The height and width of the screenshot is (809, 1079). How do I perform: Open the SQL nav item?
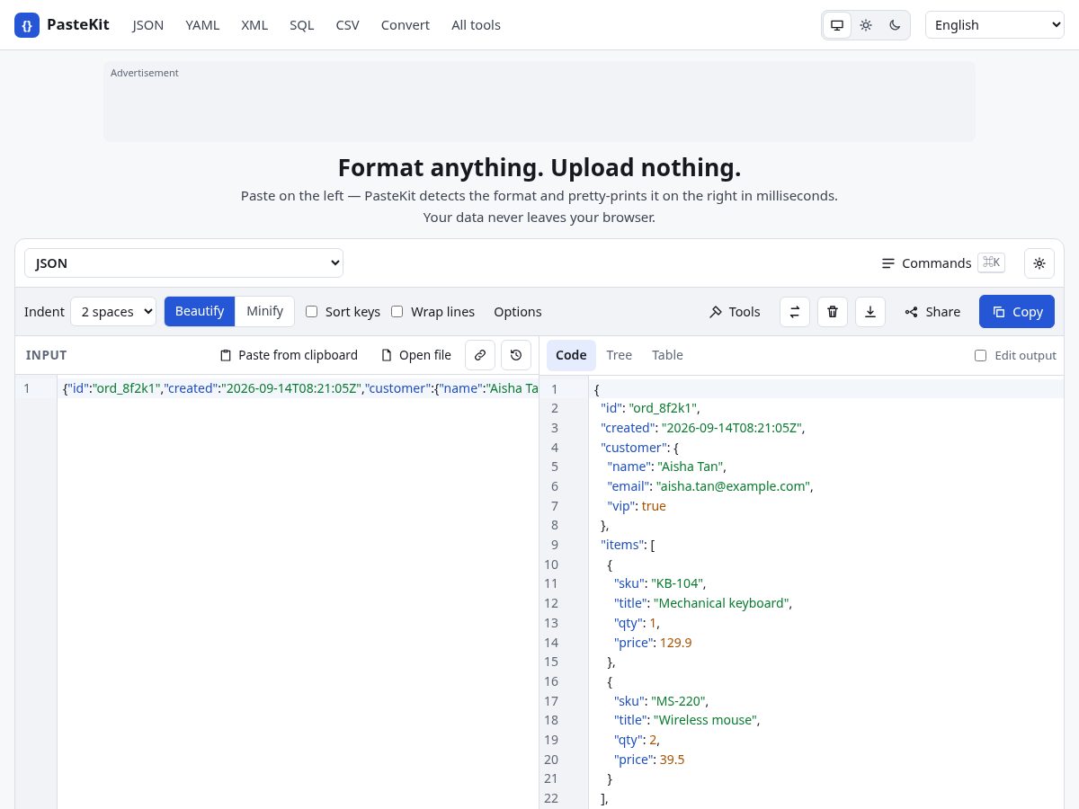coord(302,25)
